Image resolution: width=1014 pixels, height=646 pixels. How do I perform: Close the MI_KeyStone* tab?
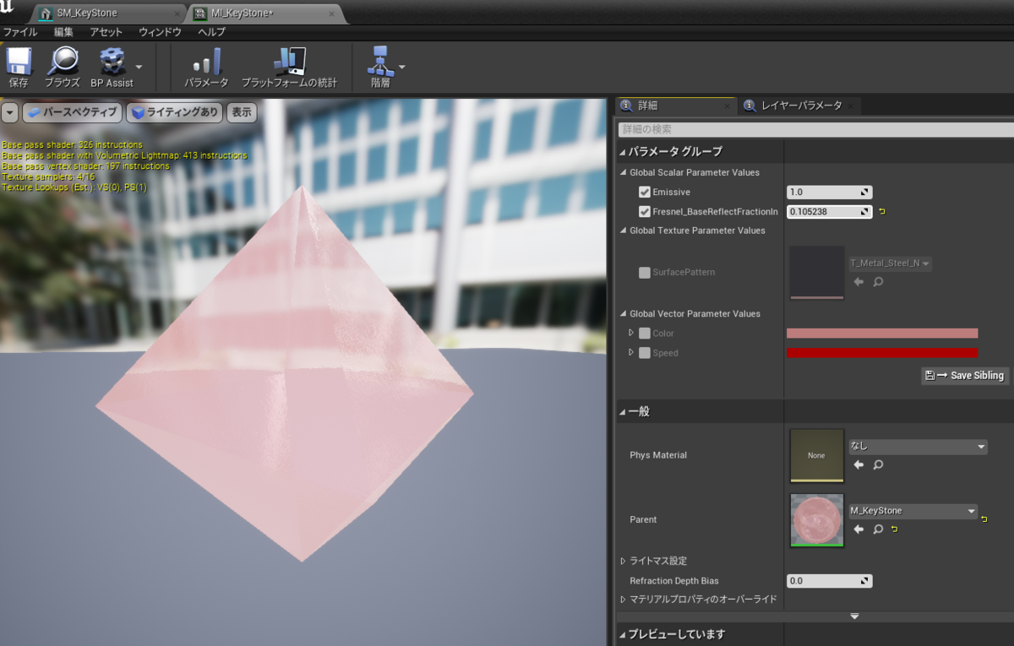(330, 14)
